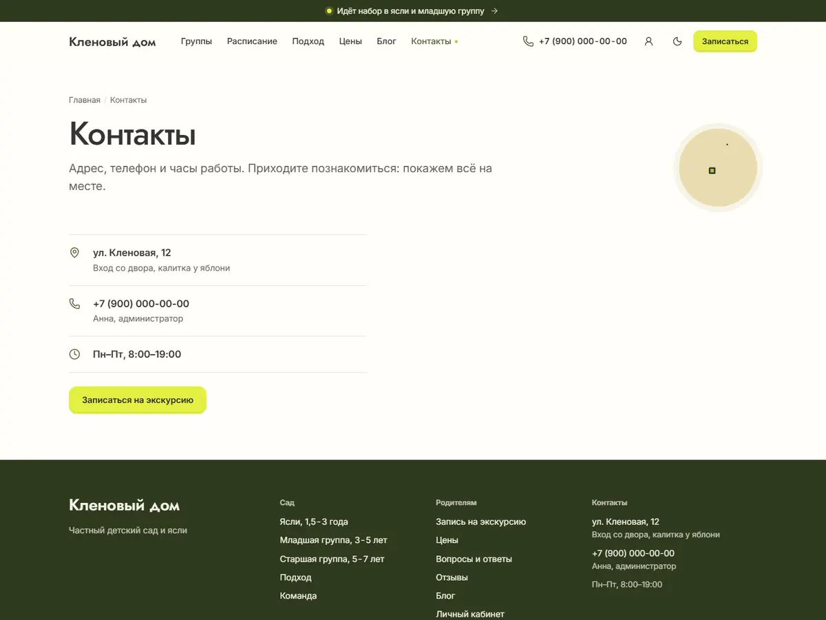826x620 pixels.
Task: Click footer hours Пн–Пт, 8:00–19:00
Action: pyautogui.click(x=627, y=584)
